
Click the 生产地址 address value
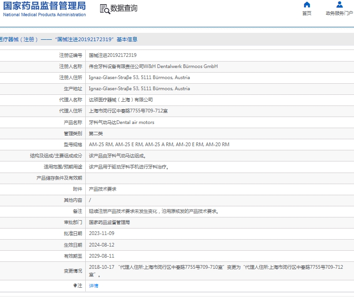(139, 88)
